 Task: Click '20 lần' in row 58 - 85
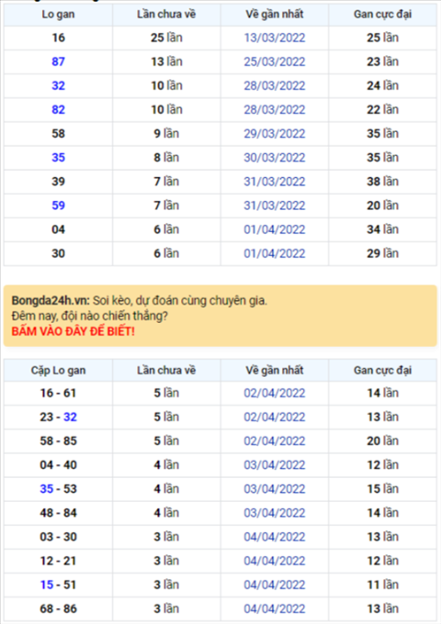382,441
